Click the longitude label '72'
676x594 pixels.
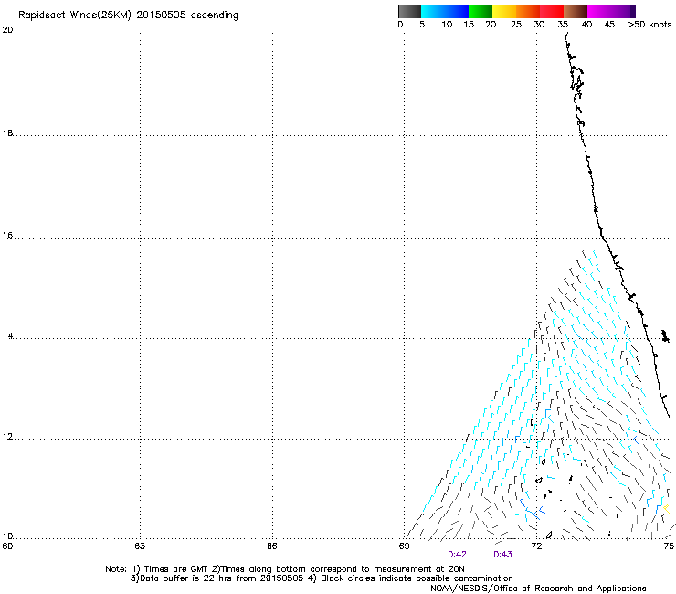click(x=536, y=546)
